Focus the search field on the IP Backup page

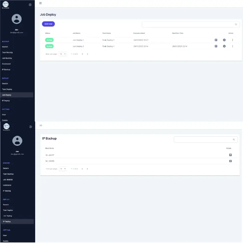(203, 140)
